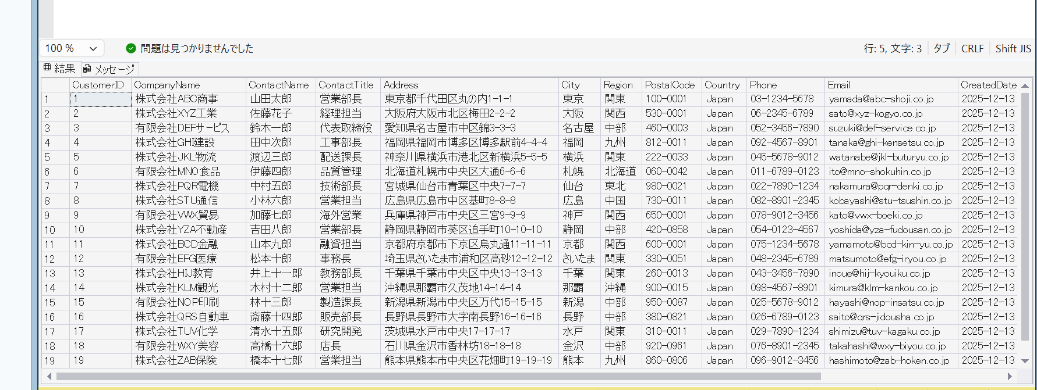This screenshot has height=390, width=1037.
Task: Select the phone number 03-1234-5678
Action: point(785,99)
